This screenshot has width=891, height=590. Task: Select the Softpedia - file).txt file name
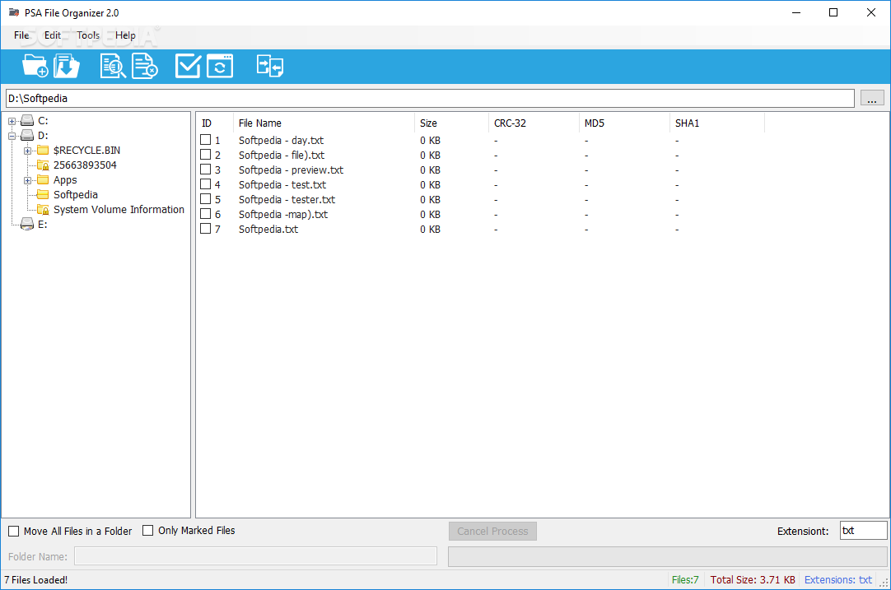[x=282, y=155]
